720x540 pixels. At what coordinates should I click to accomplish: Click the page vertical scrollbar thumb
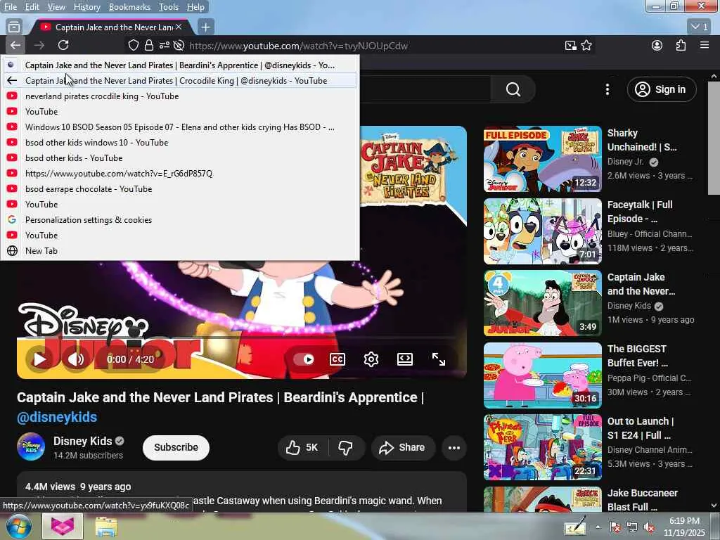714,138
